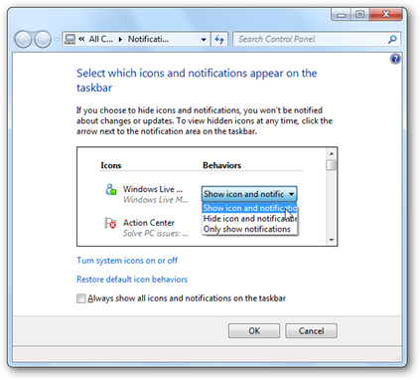Click the search magnifier icon
The height and width of the screenshot is (380, 420).
click(x=392, y=39)
